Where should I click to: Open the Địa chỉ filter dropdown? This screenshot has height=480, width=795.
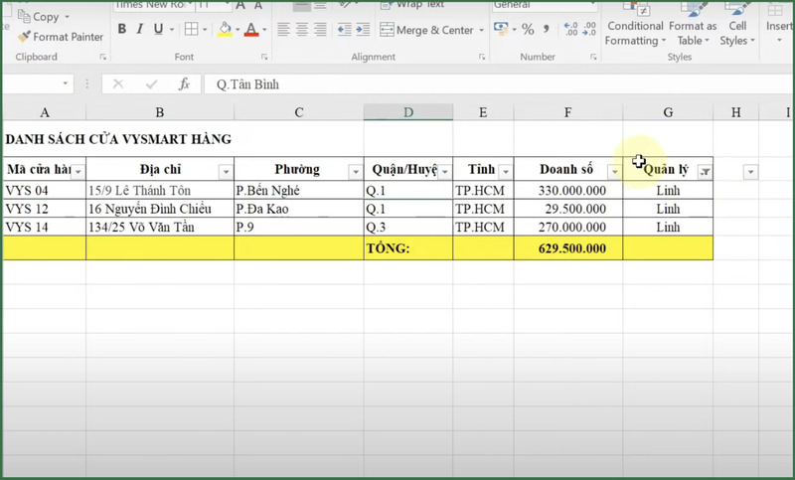(x=225, y=171)
